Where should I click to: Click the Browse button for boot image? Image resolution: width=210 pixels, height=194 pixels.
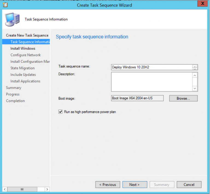pos(183,99)
